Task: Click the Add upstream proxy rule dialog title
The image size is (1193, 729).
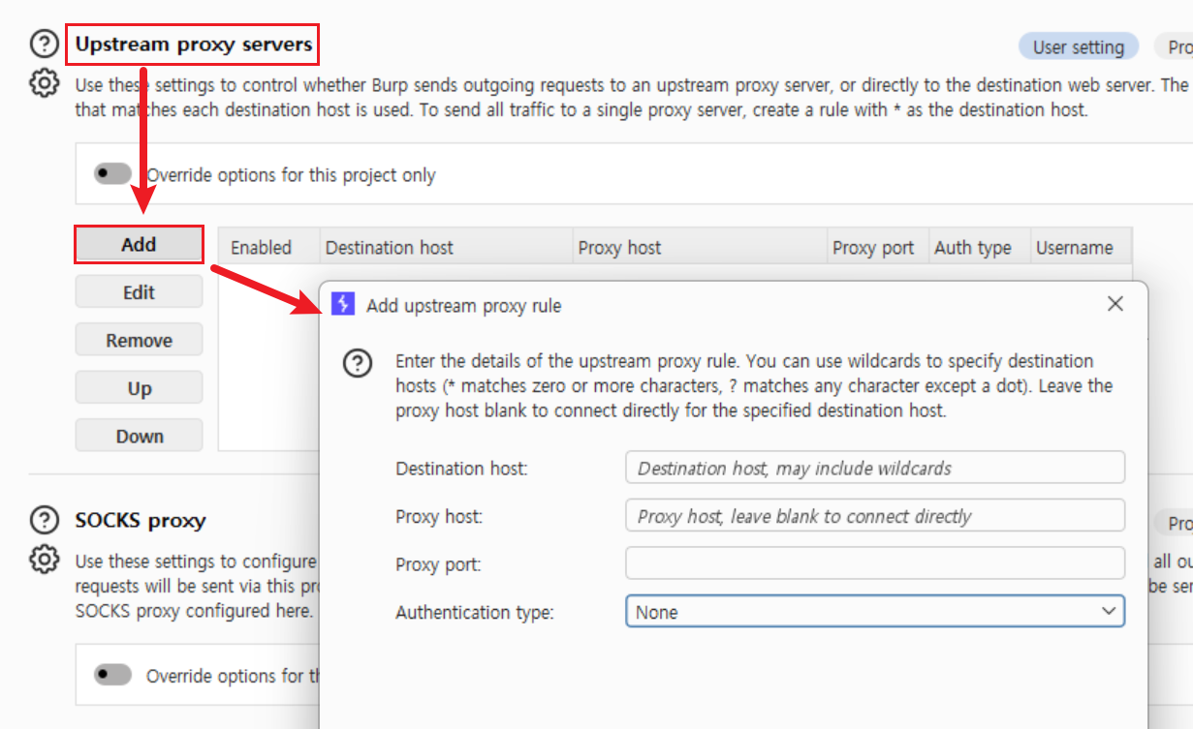Action: coord(464,306)
